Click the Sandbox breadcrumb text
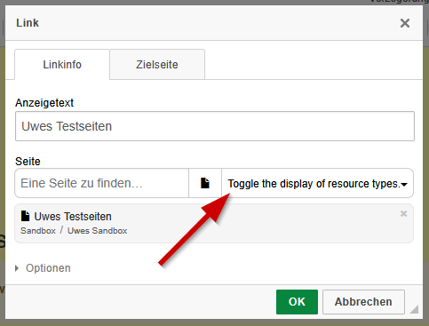This screenshot has width=429, height=326. [38, 231]
